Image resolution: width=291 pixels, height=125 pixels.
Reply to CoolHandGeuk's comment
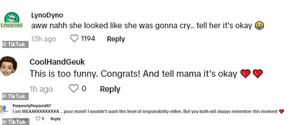click(110, 89)
